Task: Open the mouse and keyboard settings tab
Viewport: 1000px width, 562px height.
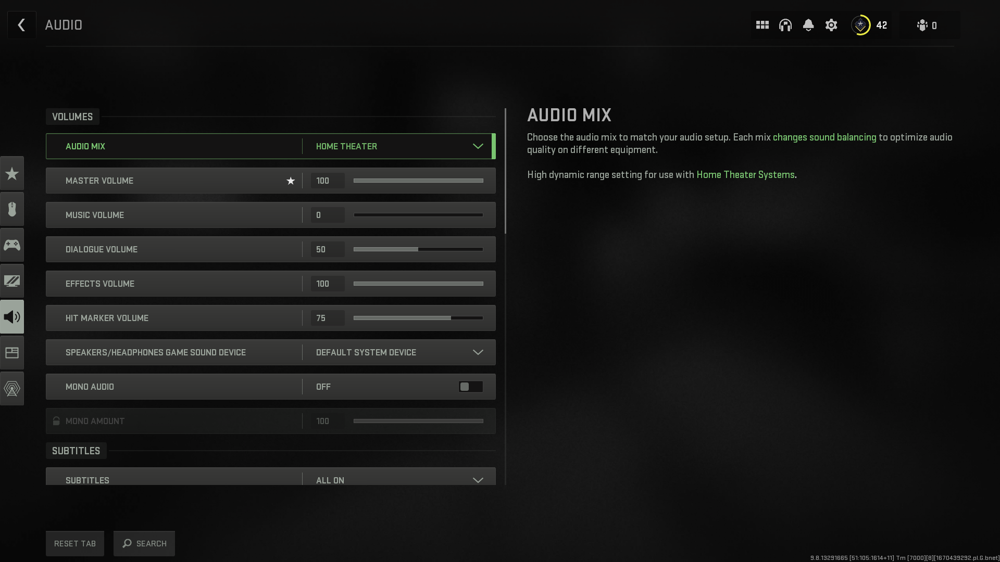Action: click(x=12, y=209)
